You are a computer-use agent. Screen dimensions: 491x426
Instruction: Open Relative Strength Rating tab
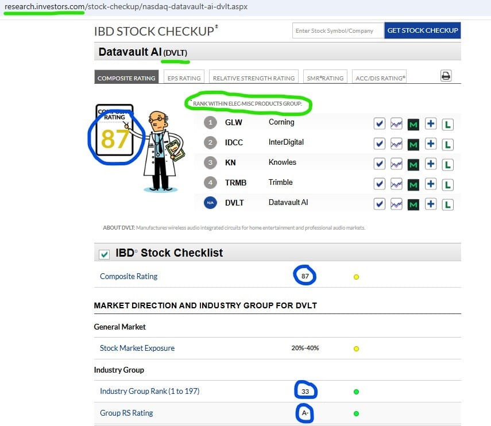(x=254, y=77)
